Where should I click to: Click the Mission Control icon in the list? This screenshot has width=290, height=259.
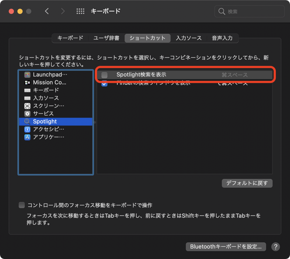coord(27,82)
